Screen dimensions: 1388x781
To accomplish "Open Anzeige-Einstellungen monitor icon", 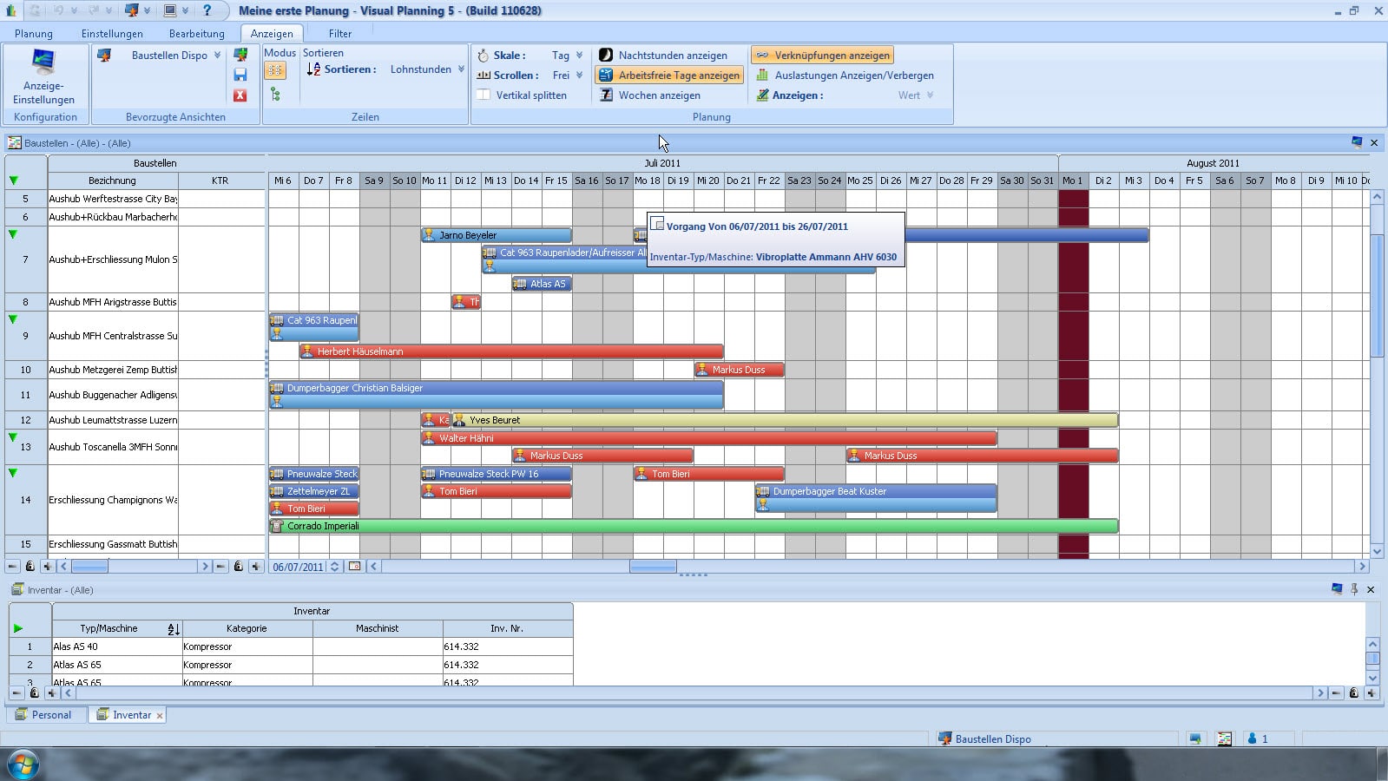I will 43,63.
